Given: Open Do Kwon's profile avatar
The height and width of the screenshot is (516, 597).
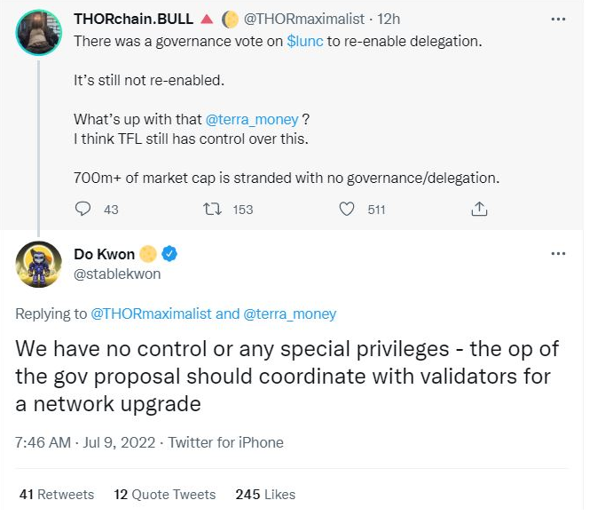Looking at the screenshot, I should (38, 263).
